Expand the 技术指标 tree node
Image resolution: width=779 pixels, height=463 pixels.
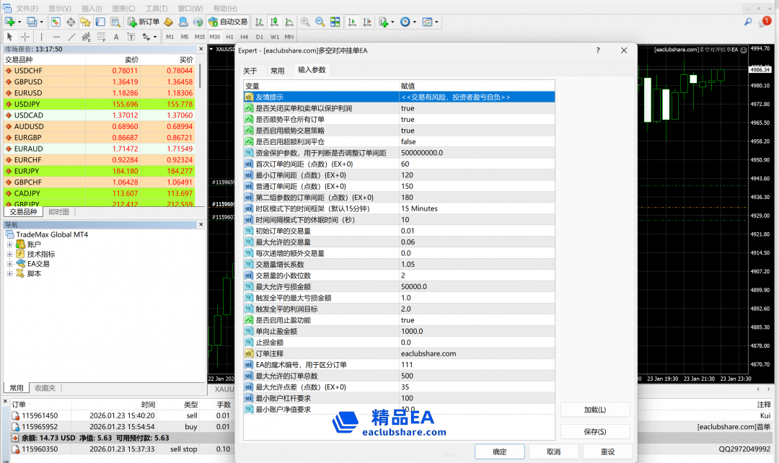(x=10, y=254)
